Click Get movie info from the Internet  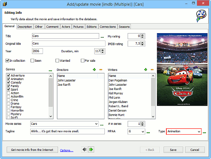(32, 150)
